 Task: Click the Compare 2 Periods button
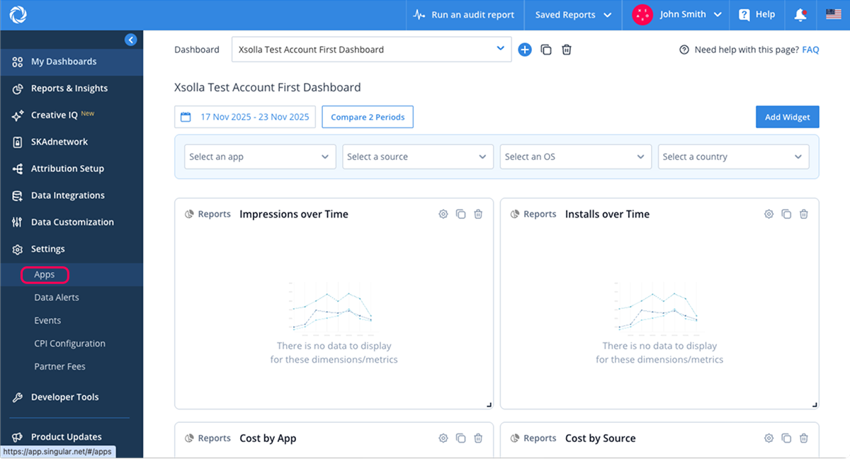[x=368, y=118]
